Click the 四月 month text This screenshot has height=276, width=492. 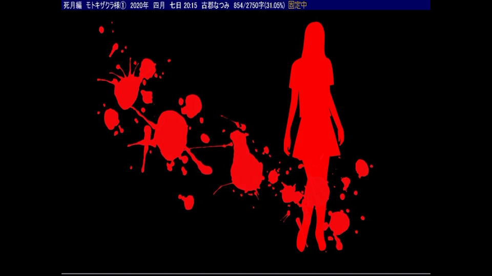click(x=159, y=5)
